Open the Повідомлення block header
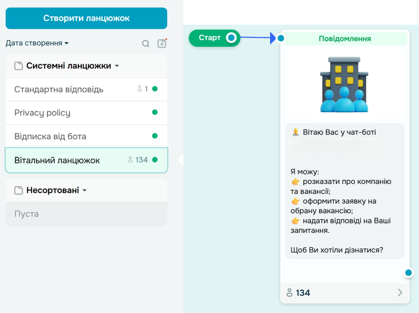Viewport: 419px width, 313px height. pyautogui.click(x=344, y=38)
